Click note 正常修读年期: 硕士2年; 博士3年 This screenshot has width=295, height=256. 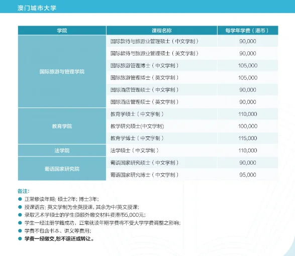point(61,199)
